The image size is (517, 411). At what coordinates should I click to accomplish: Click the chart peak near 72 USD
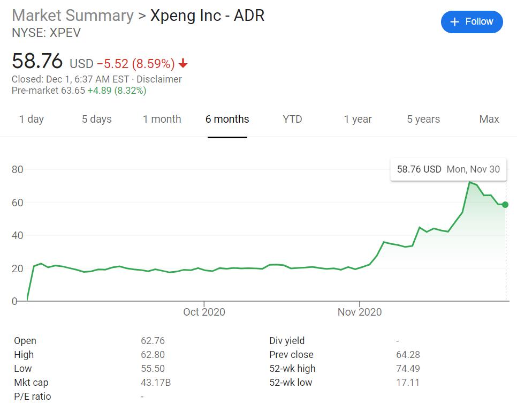(x=469, y=182)
